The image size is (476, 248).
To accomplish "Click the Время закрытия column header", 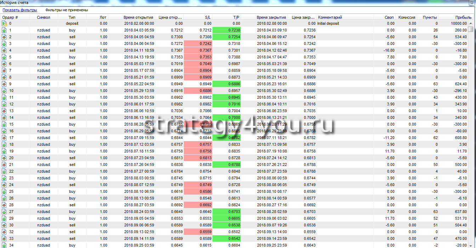I will pyautogui.click(x=271, y=17).
